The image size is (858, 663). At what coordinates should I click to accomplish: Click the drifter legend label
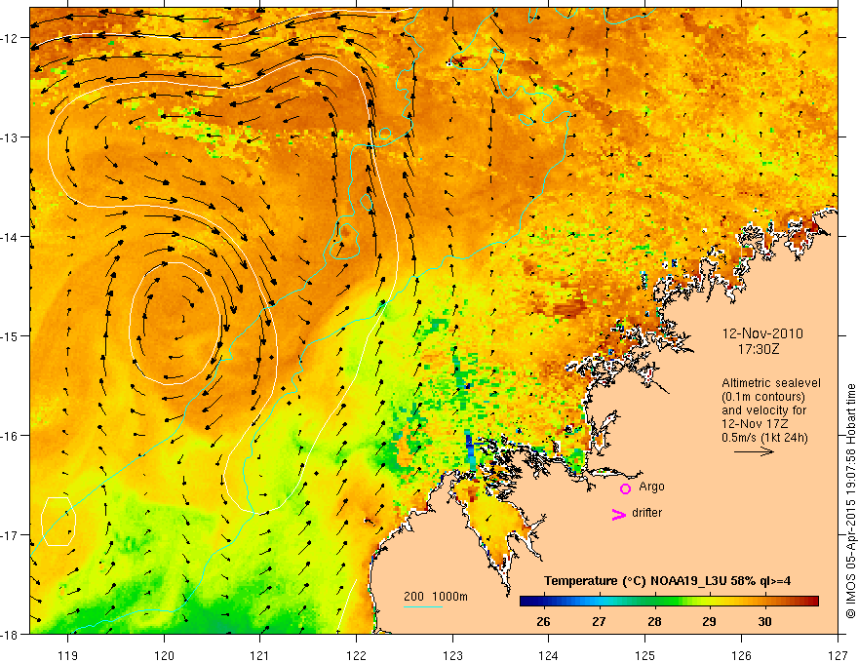[646, 513]
